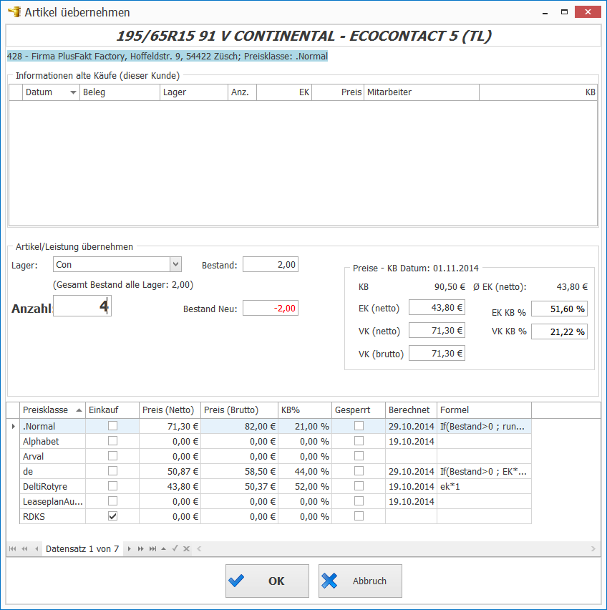The image size is (607, 610).
Task: Go to next record in navigator
Action: pyautogui.click(x=129, y=548)
